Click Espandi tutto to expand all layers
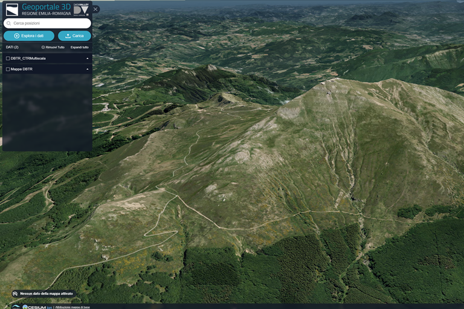This screenshot has width=464, height=309. click(x=79, y=47)
